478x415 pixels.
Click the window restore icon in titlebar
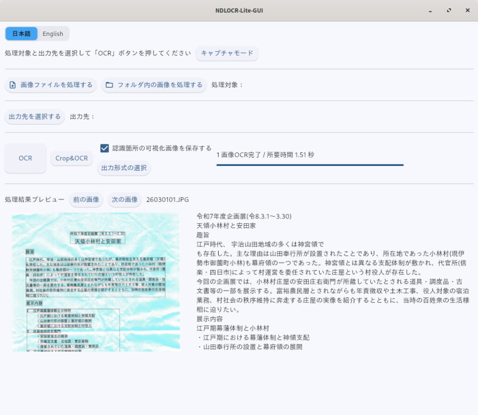[x=450, y=10]
